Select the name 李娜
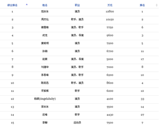 click(45, 123)
